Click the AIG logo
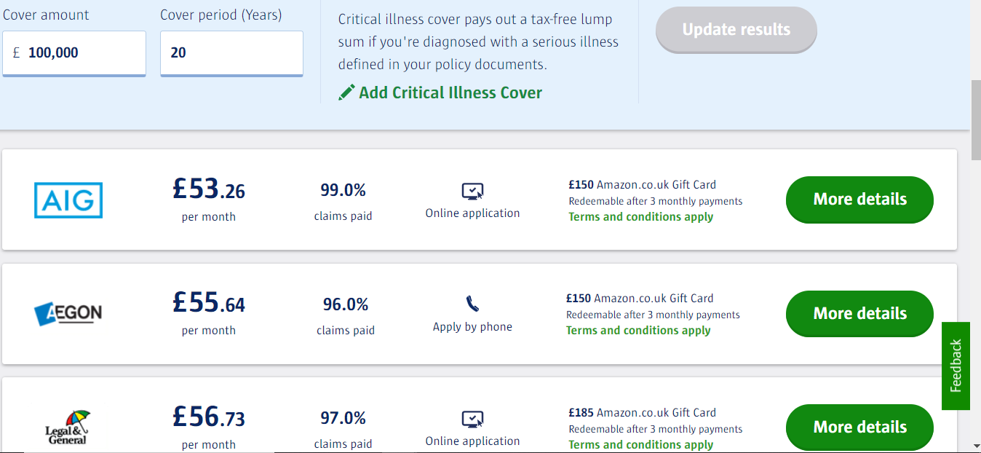The height and width of the screenshot is (453, 981). [68, 200]
